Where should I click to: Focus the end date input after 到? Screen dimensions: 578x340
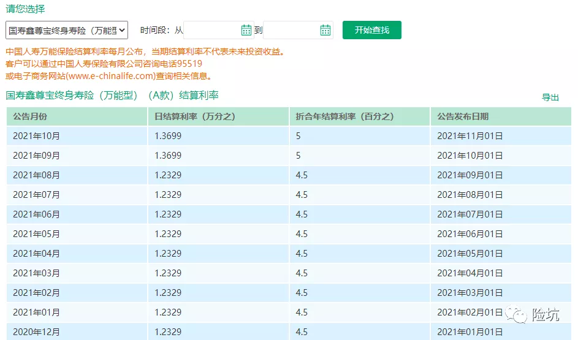[x=298, y=30]
